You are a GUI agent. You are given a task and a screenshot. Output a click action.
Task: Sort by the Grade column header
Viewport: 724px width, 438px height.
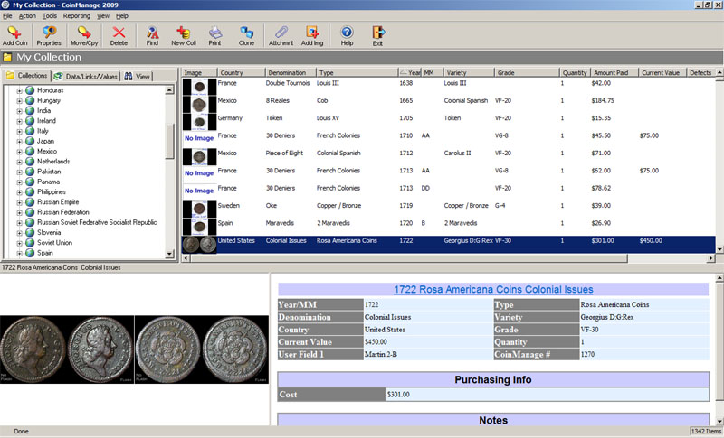(527, 73)
